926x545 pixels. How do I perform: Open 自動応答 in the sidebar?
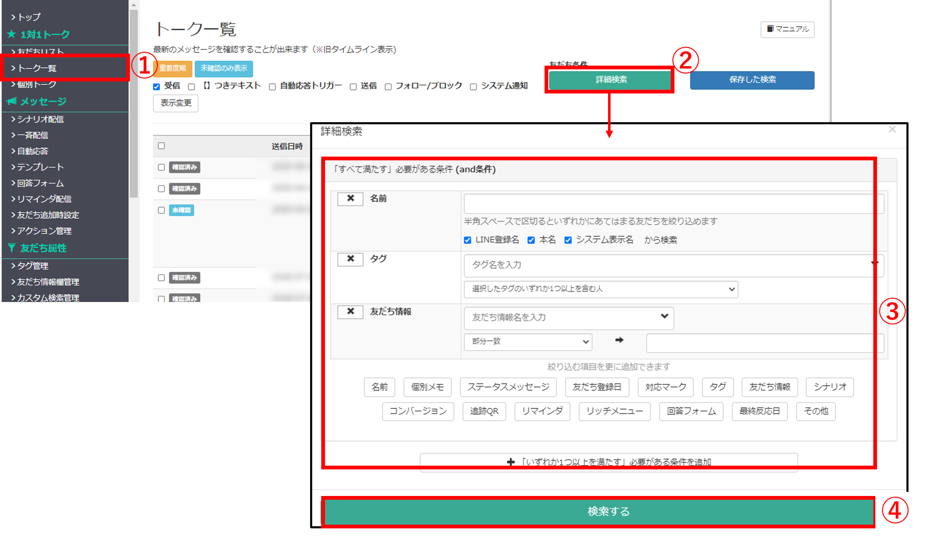pyautogui.click(x=32, y=151)
